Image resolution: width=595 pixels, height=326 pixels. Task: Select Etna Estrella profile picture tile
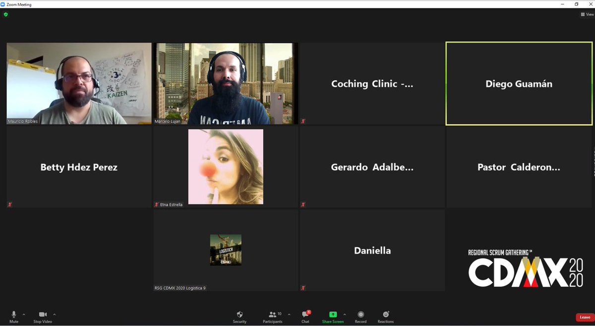226,167
